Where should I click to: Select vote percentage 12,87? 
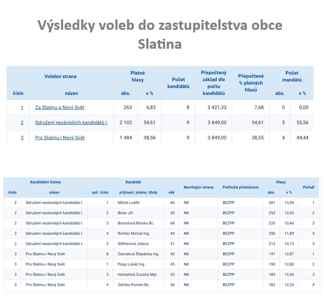coord(289,254)
